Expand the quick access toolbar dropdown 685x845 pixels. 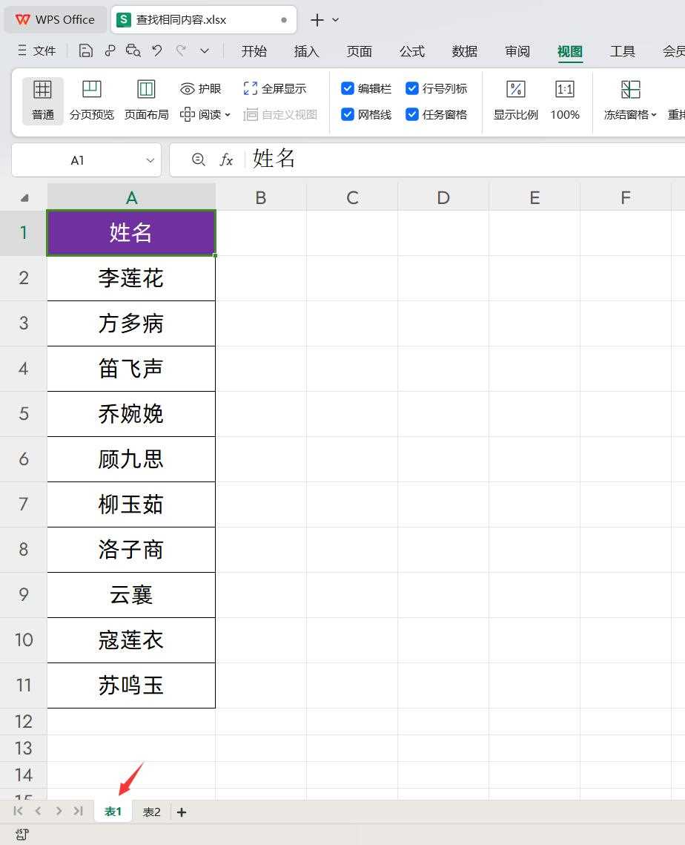pyautogui.click(x=205, y=51)
